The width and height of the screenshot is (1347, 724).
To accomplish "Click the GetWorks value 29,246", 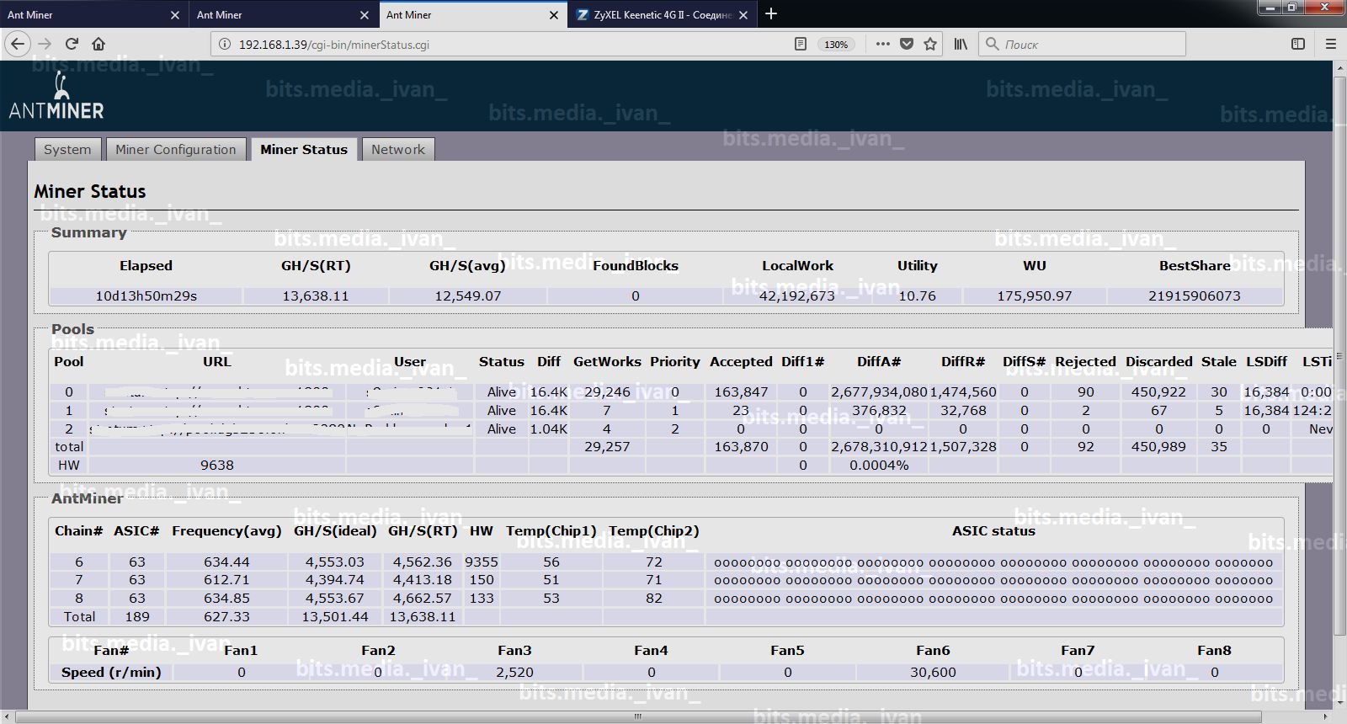I will [607, 391].
